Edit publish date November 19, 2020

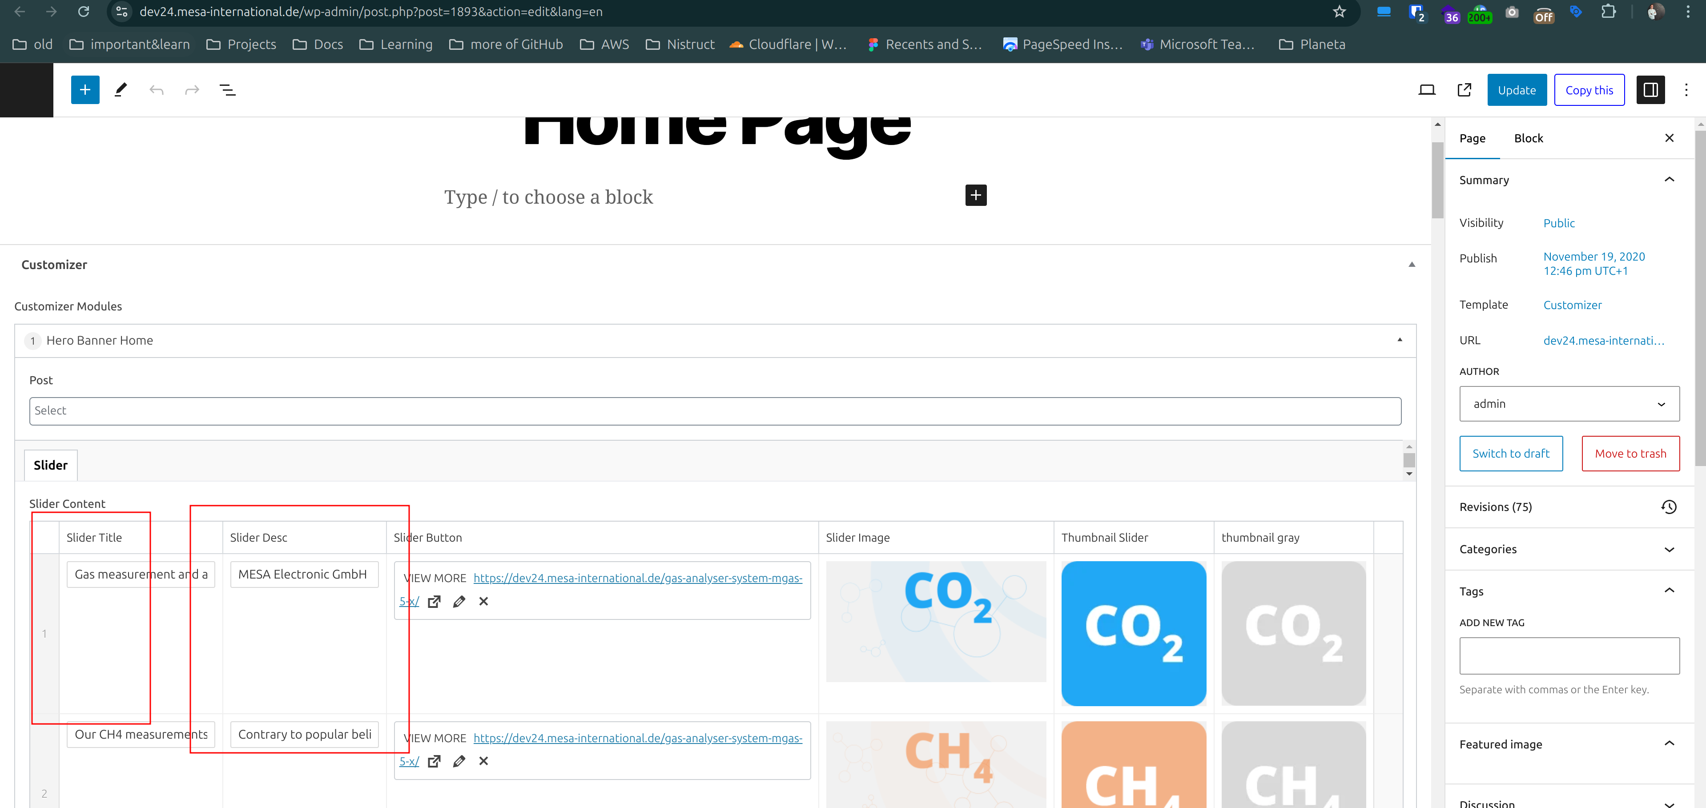[1594, 264]
